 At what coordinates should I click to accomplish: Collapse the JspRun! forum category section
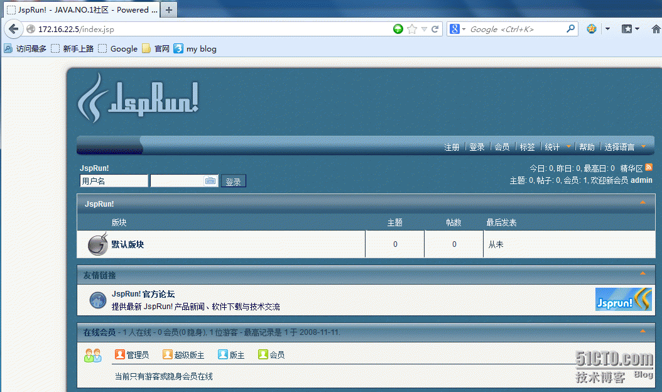[643, 203]
